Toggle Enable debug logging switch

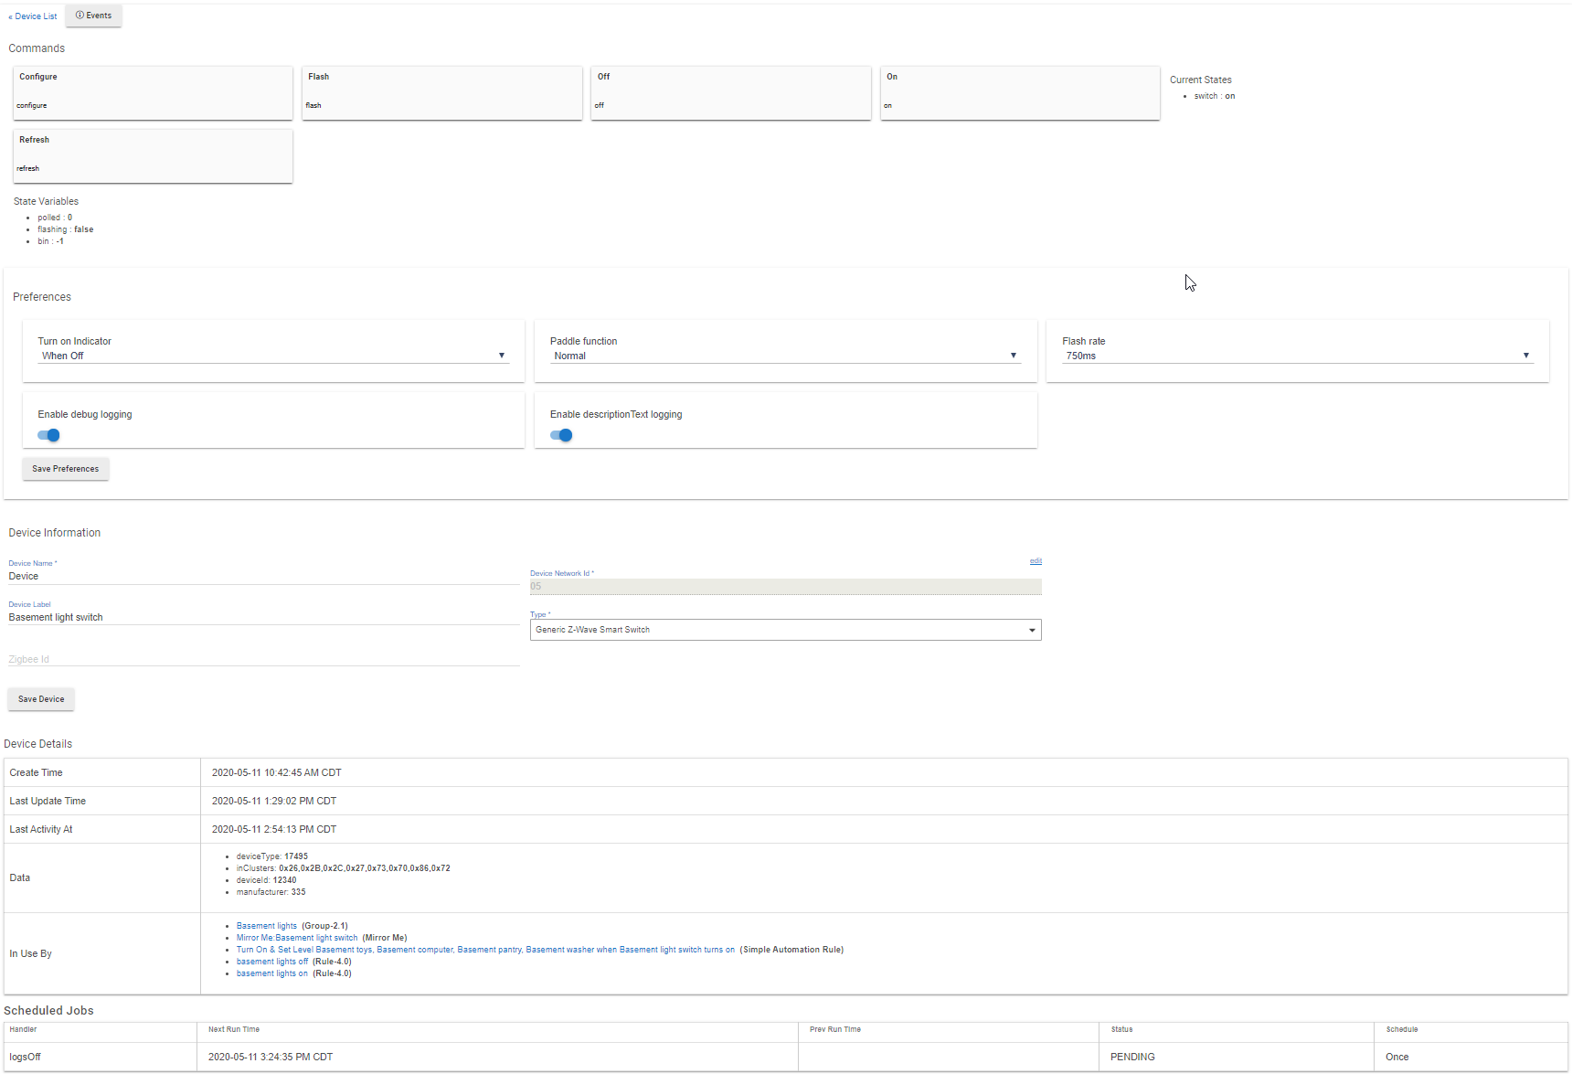pyautogui.click(x=48, y=435)
